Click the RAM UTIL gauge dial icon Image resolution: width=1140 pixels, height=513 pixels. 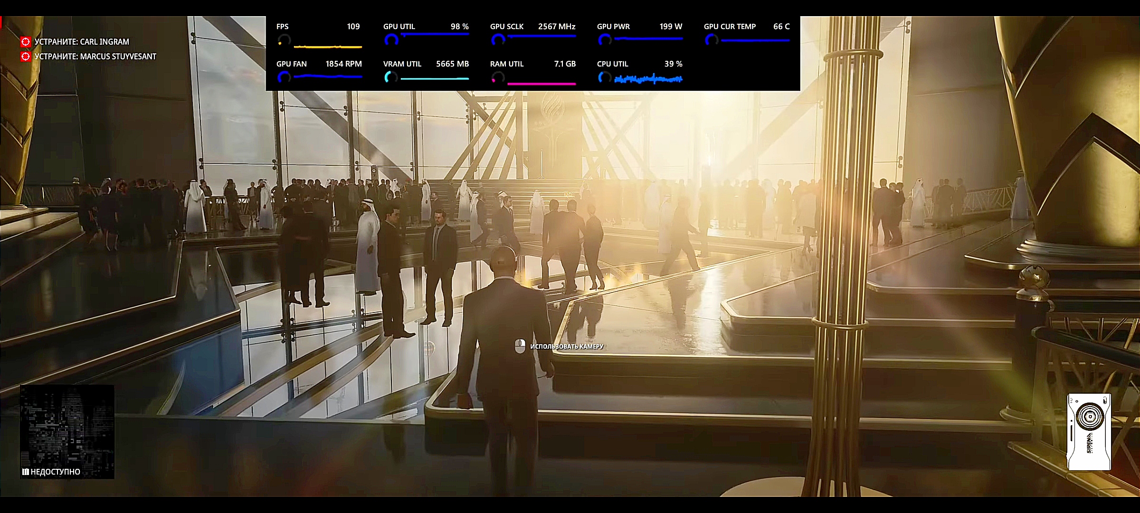(498, 77)
